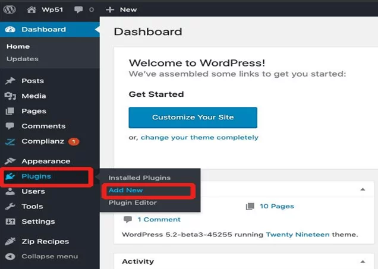The image size is (378, 269).
Task: Click the comments bubble icon in admin bar
Action: [78, 10]
